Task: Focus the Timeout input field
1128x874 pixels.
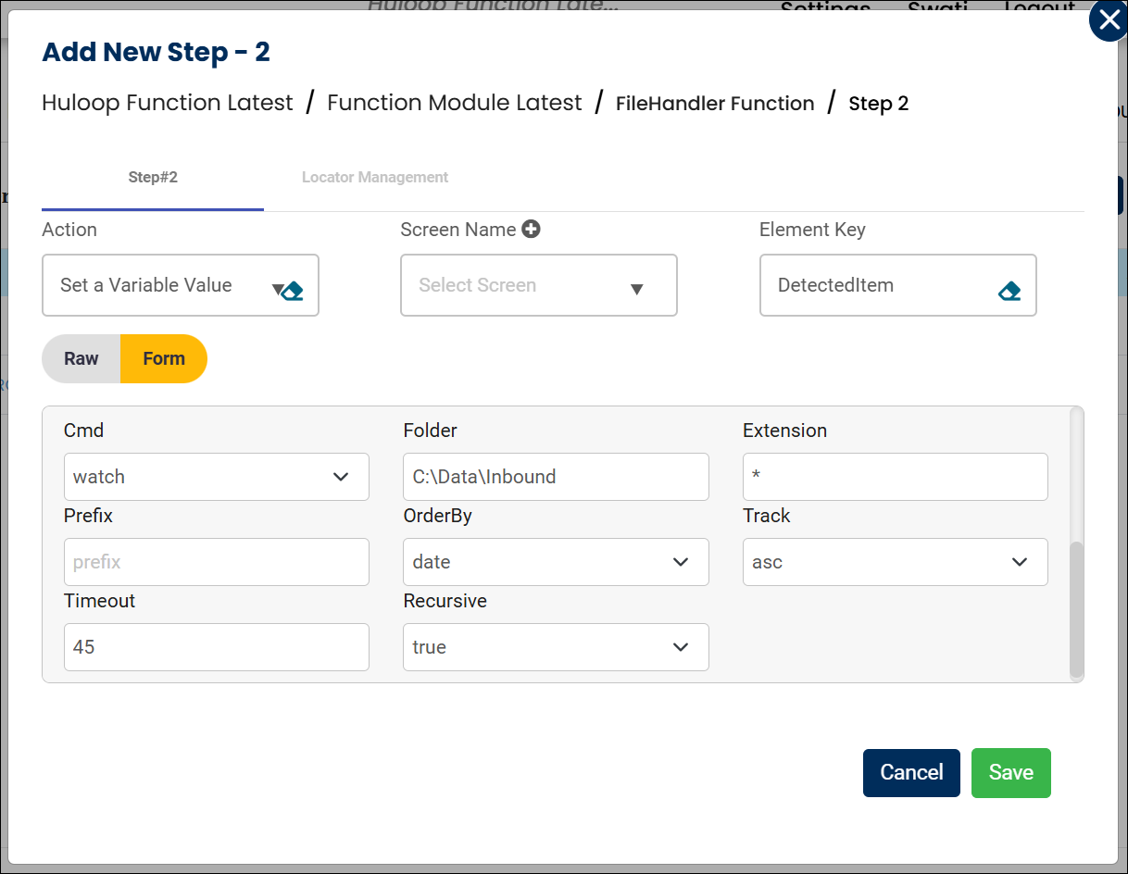Action: [216, 647]
